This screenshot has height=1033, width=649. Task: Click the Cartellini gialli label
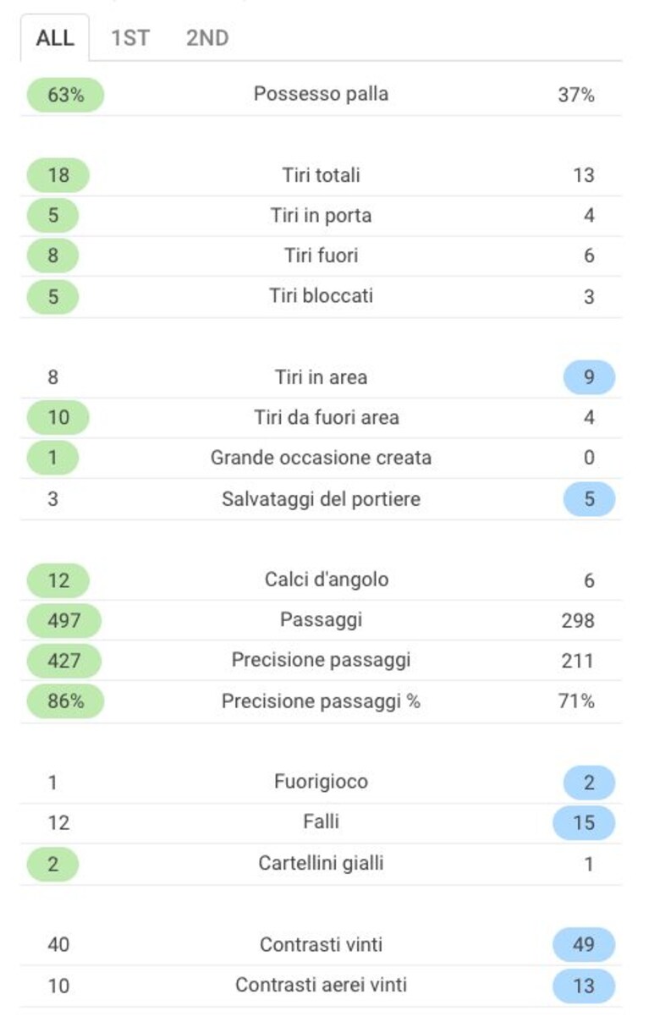[x=322, y=863]
